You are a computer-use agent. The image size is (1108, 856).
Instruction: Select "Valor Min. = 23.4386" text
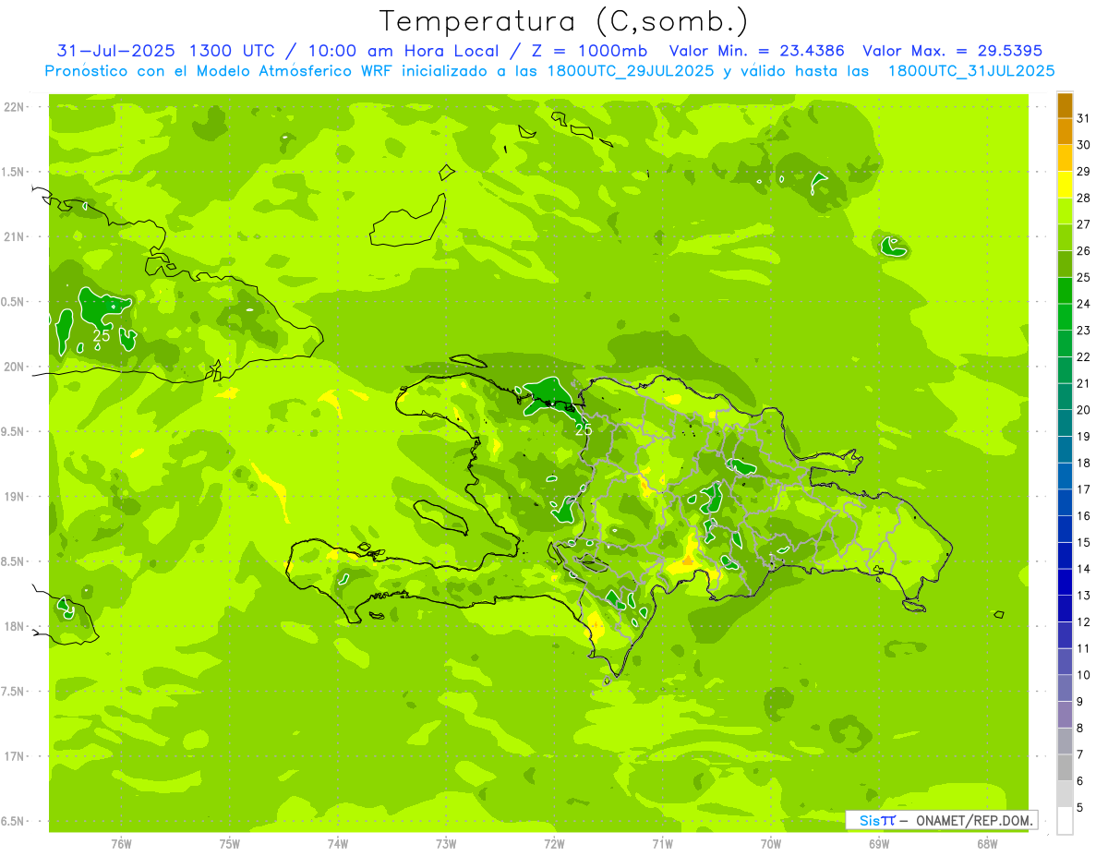coord(755,51)
